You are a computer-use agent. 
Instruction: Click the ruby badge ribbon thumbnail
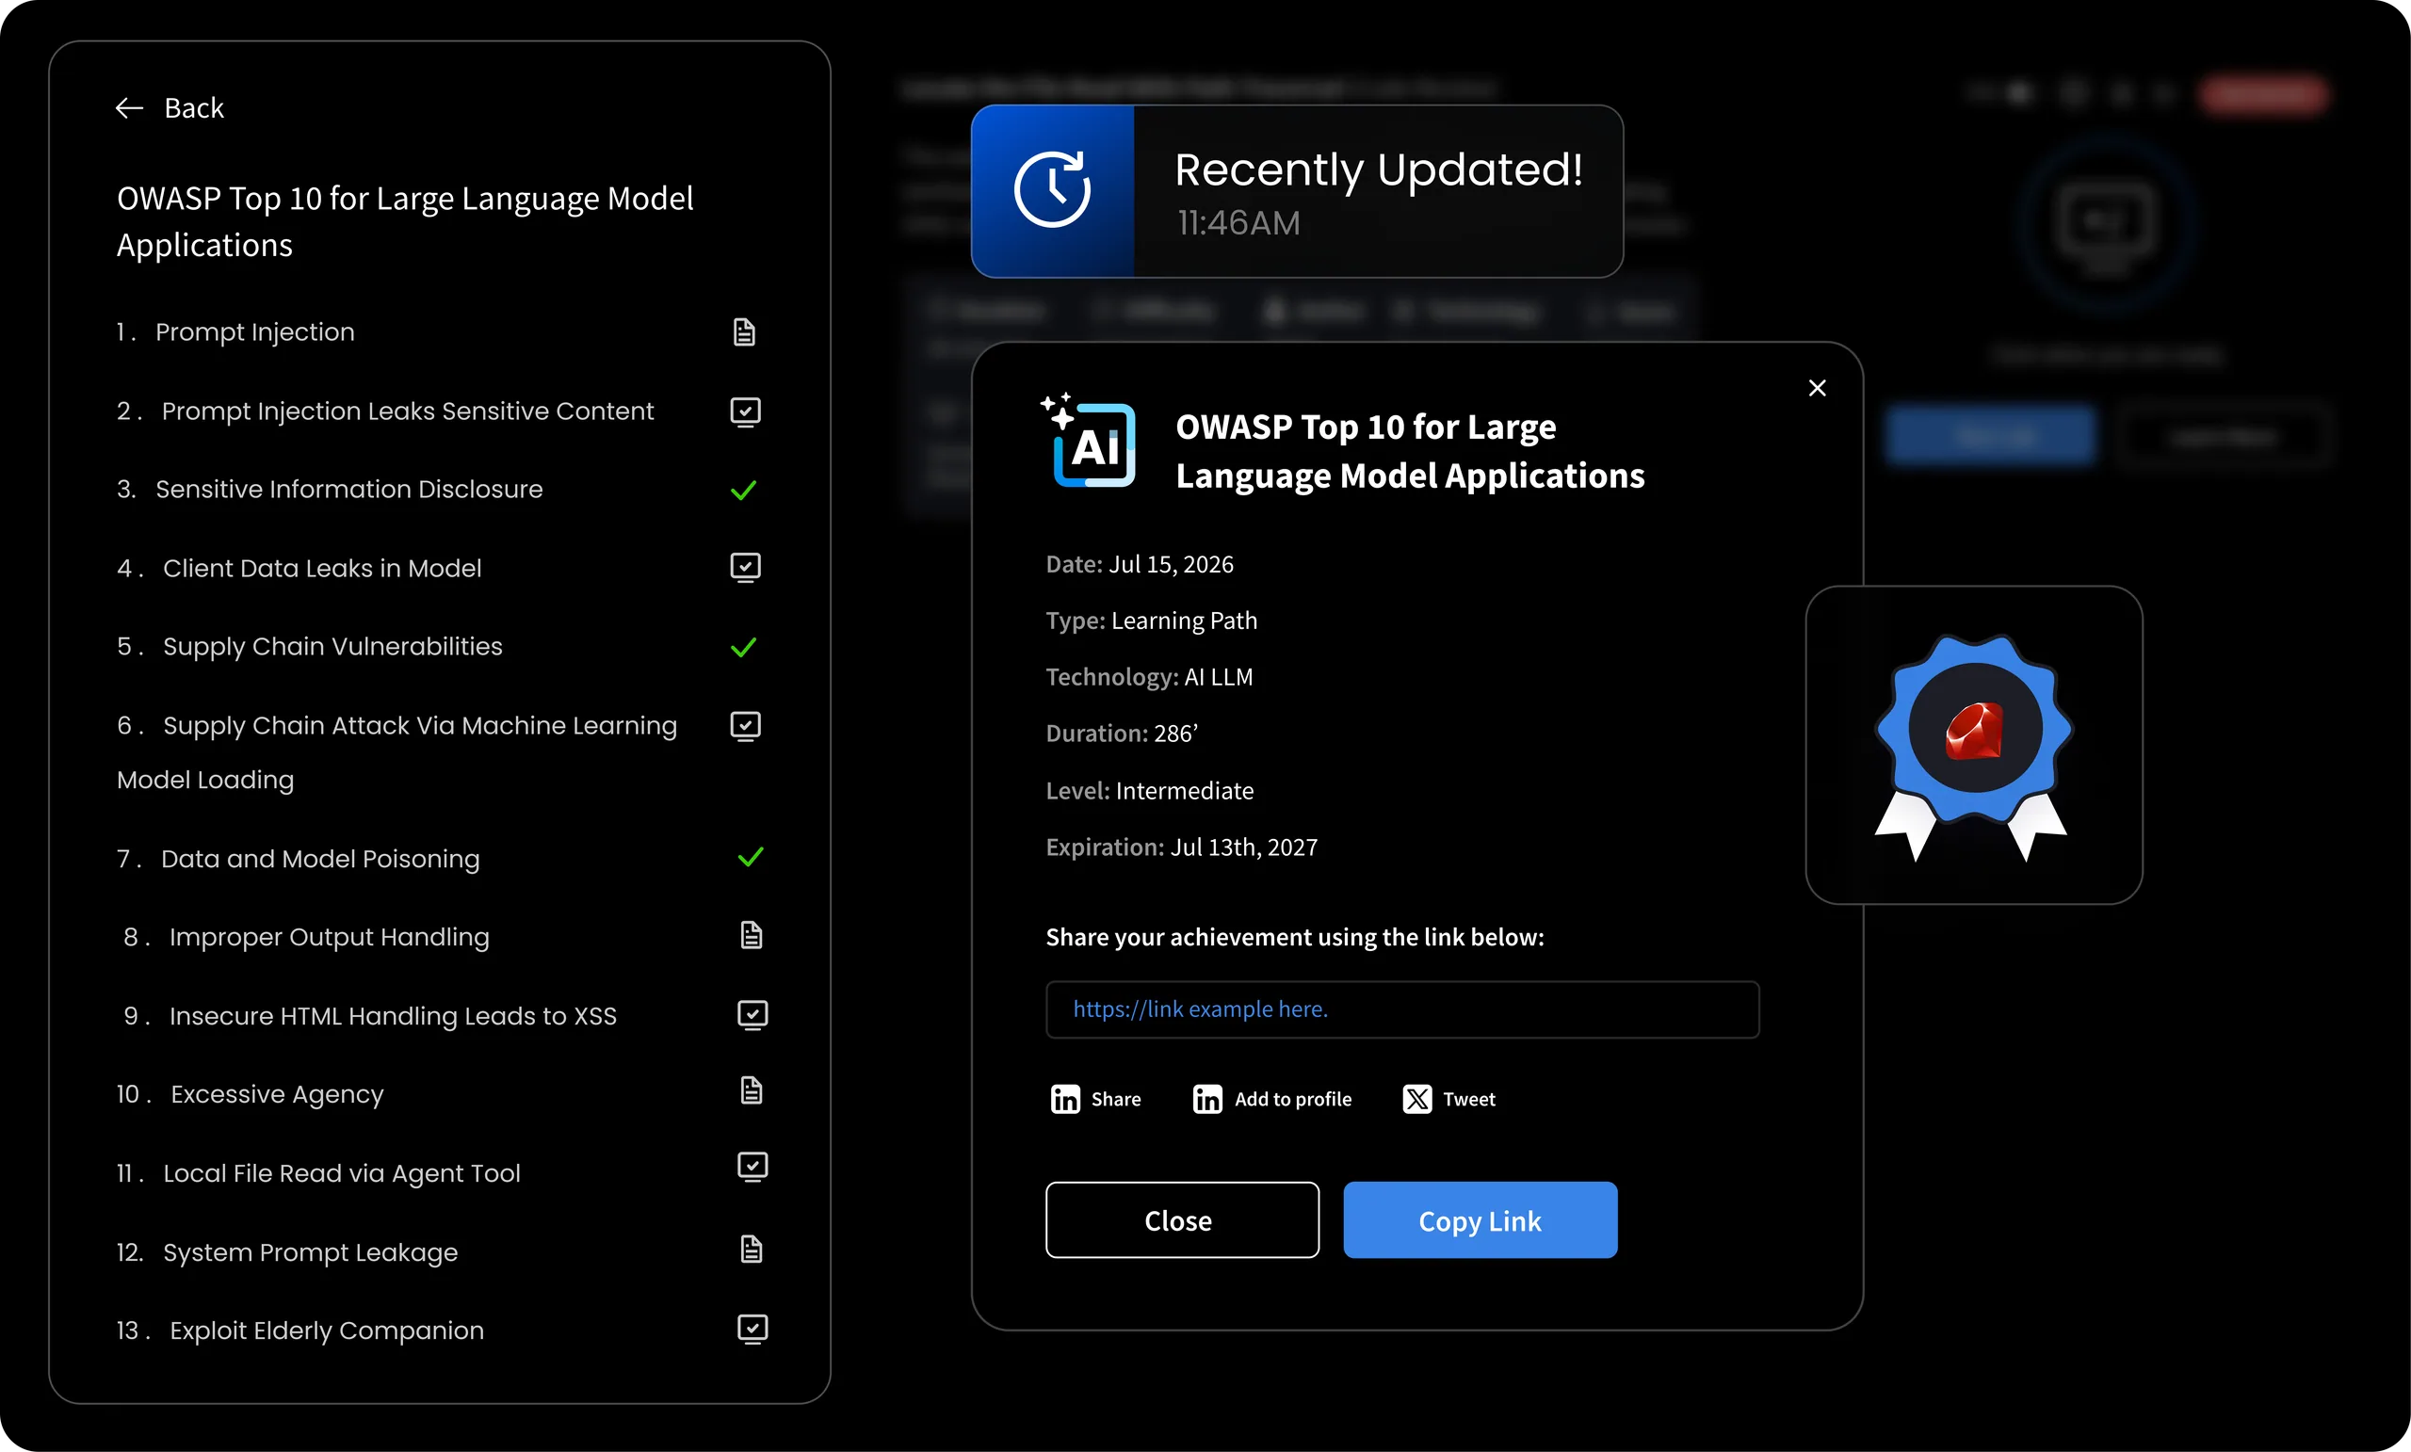1974,746
